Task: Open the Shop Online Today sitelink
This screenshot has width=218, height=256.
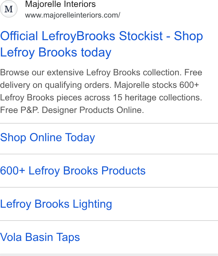Action: (x=47, y=137)
